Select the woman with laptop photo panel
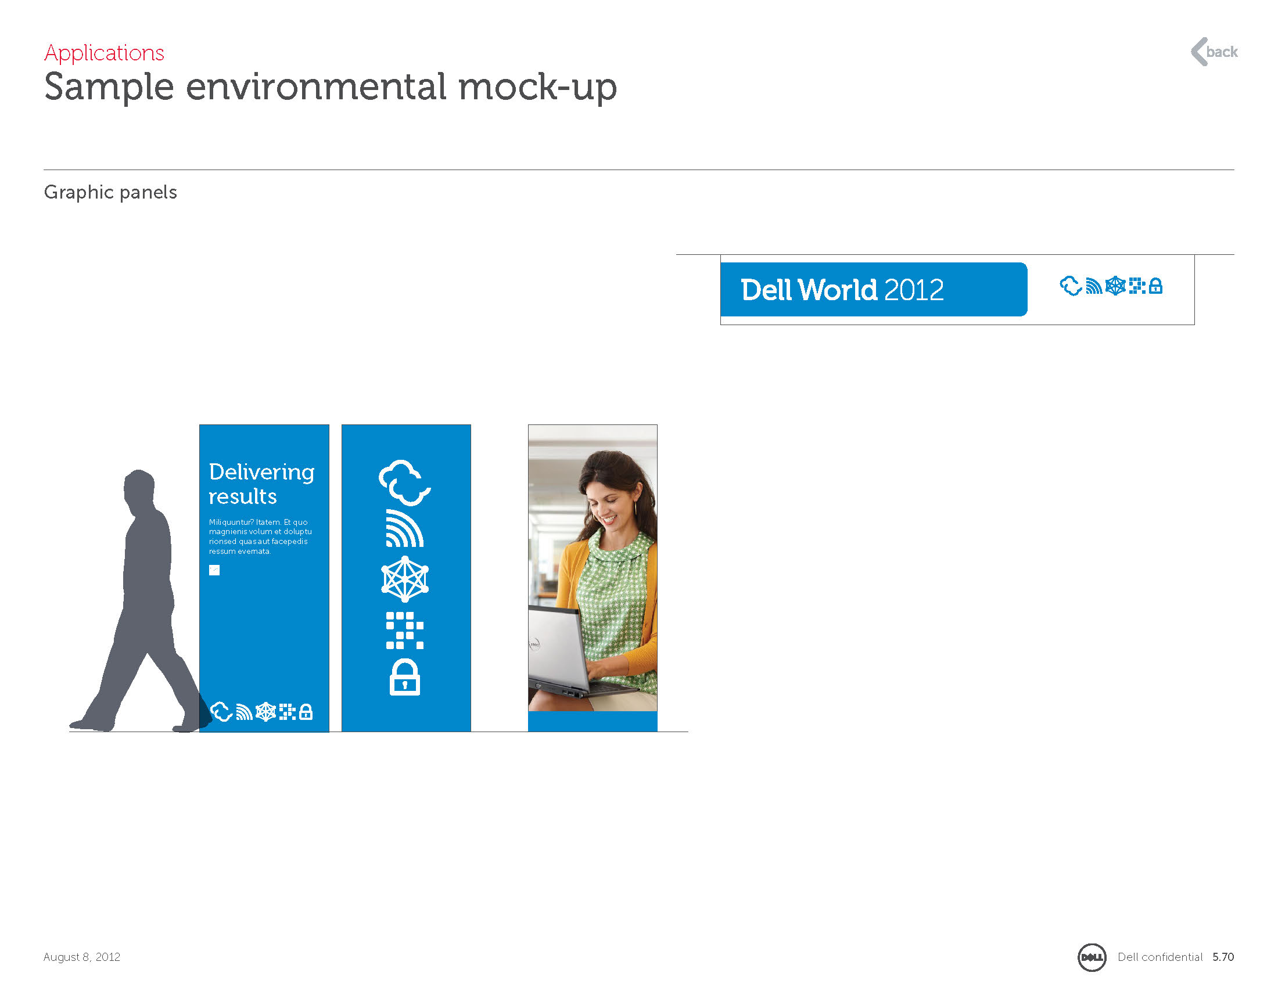 point(593,578)
